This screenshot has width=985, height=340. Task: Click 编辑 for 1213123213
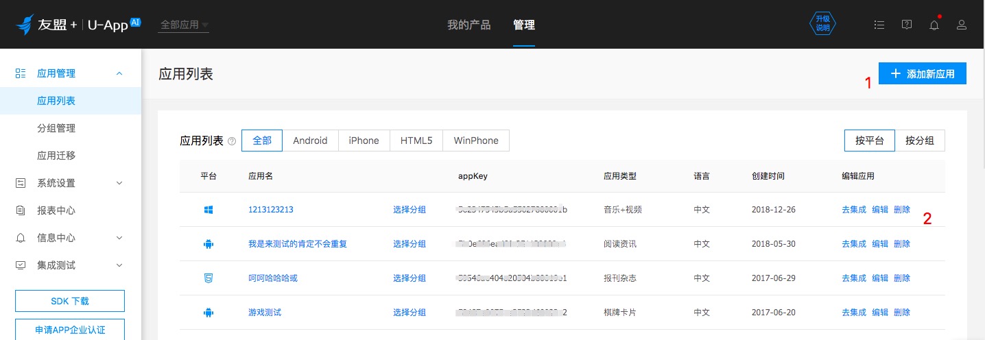tap(880, 210)
